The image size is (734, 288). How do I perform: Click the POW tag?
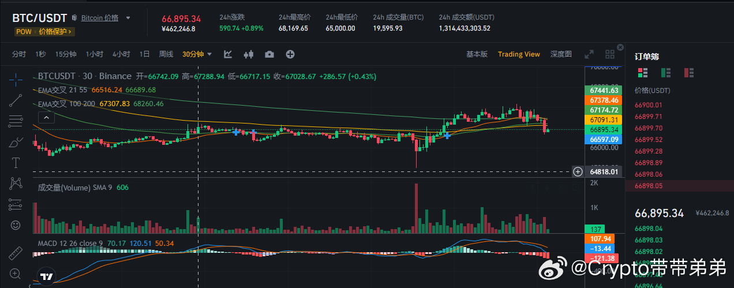click(23, 32)
